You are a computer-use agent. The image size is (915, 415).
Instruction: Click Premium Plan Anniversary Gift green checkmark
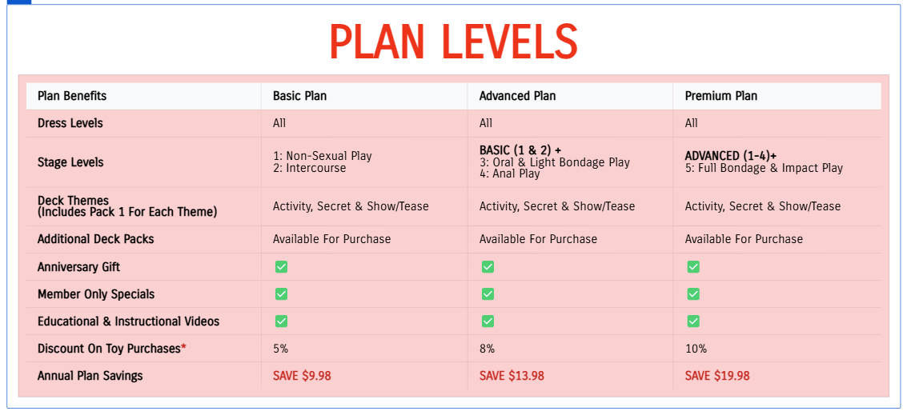pos(693,267)
